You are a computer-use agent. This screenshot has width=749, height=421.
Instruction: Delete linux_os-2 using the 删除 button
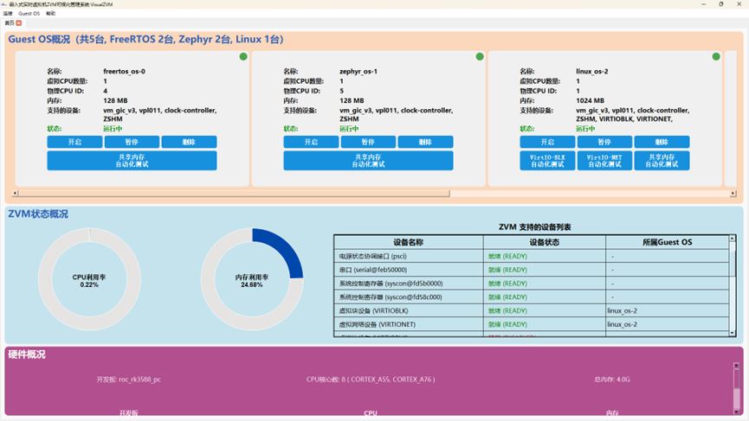pos(662,142)
